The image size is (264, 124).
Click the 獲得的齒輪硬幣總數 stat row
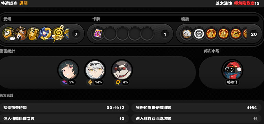click(x=196, y=108)
